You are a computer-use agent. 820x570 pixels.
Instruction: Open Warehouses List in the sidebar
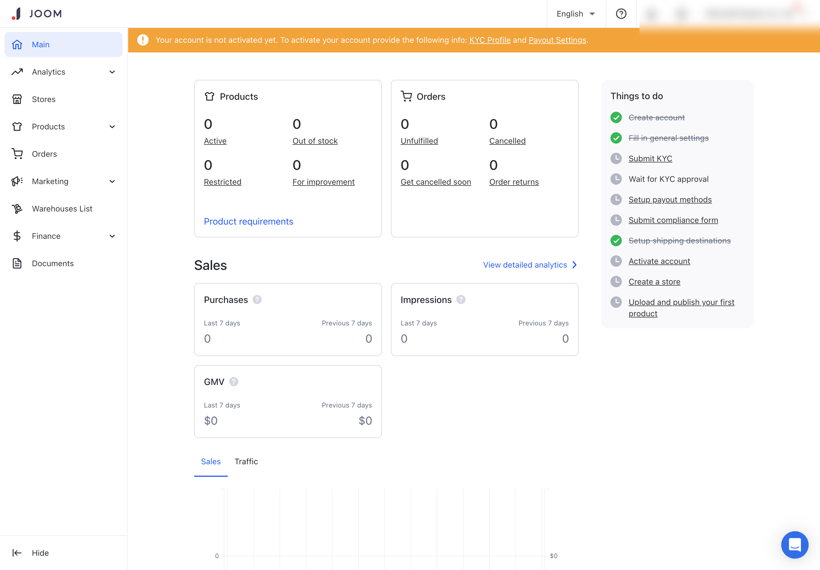pyautogui.click(x=63, y=209)
